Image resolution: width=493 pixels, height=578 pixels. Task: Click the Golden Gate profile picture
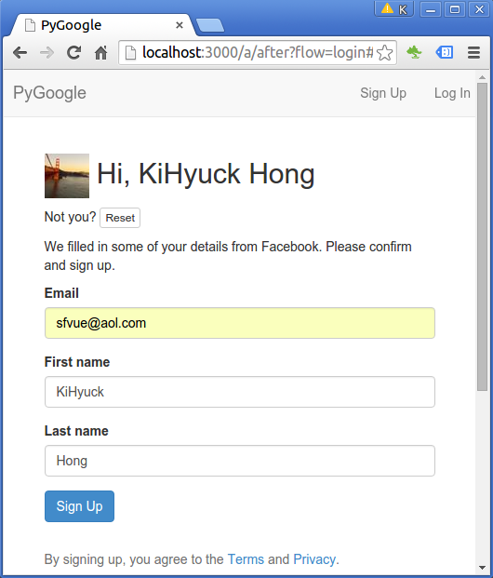click(67, 176)
